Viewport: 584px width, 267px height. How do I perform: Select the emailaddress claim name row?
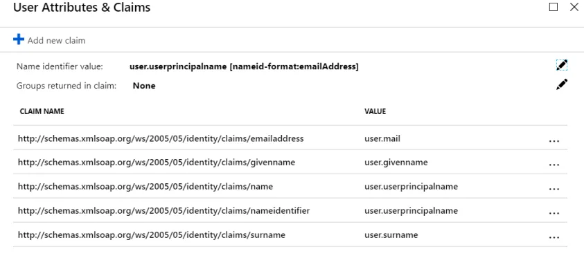[290, 138]
